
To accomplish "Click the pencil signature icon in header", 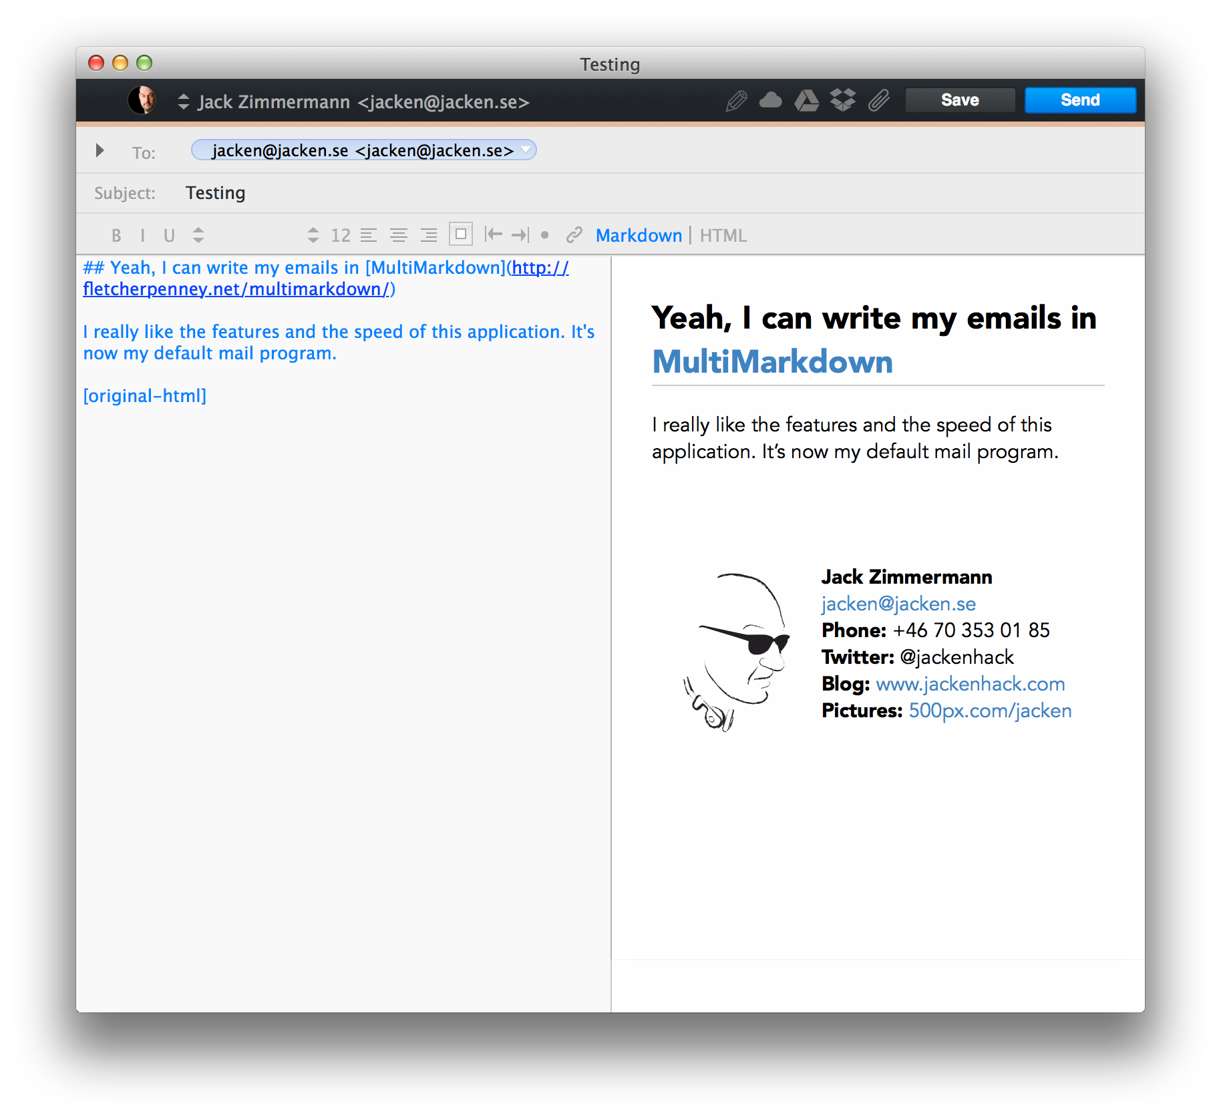I will tap(736, 101).
